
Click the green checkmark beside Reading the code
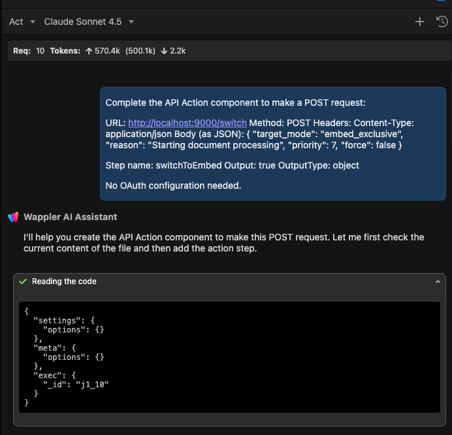tap(24, 282)
